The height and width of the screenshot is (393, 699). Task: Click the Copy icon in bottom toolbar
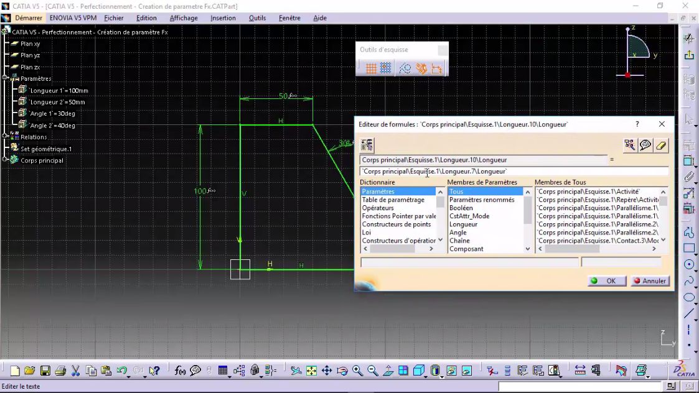[x=91, y=371]
